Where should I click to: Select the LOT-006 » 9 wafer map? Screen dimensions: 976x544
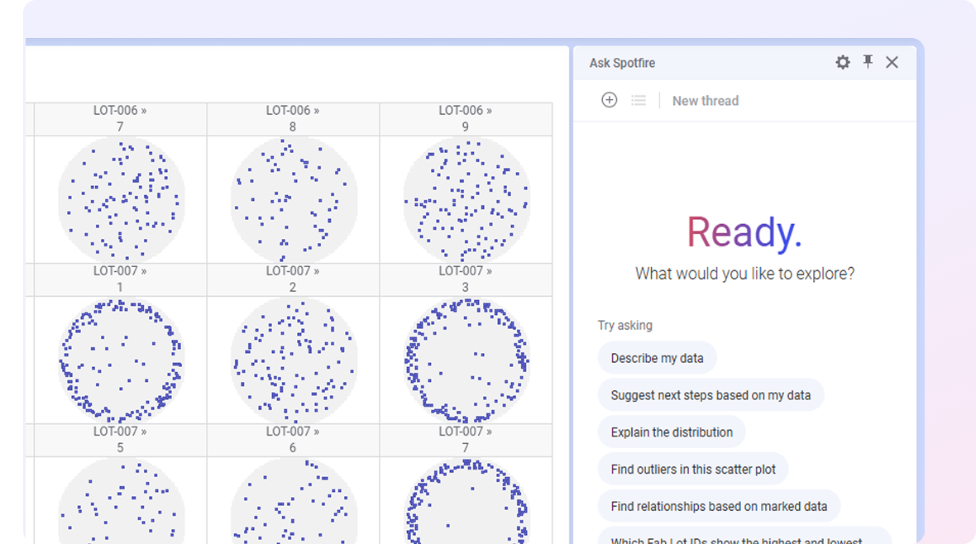(466, 199)
